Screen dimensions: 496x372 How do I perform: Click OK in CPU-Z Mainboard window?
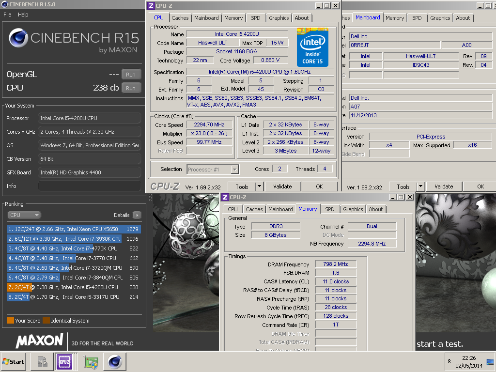(480, 186)
